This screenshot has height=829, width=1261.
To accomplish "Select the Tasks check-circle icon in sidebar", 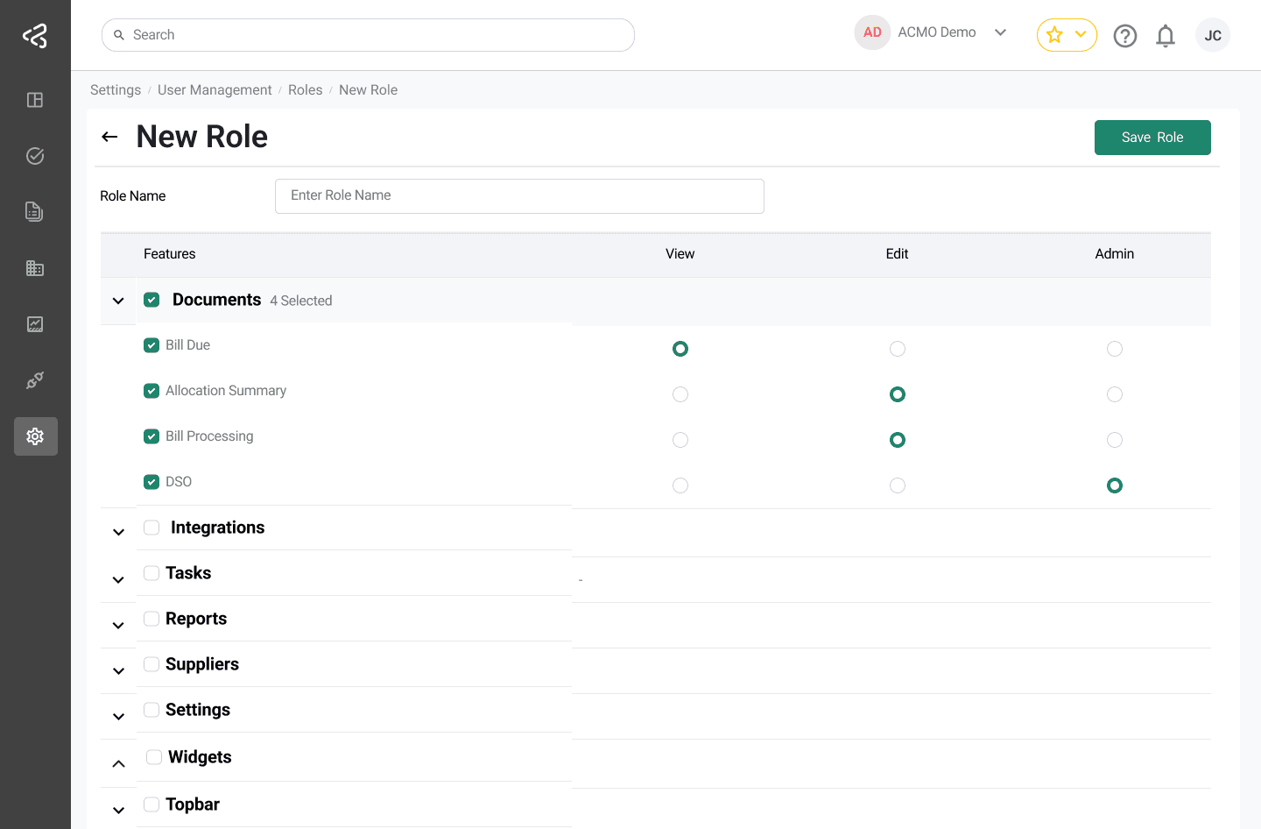I will point(35,155).
